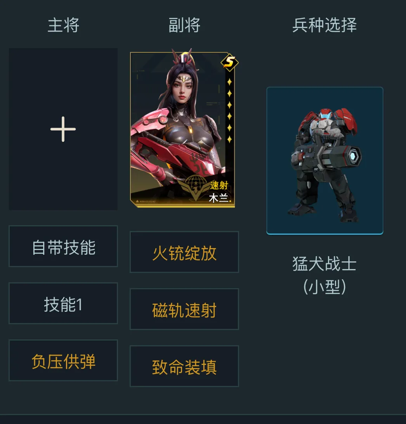Click the 木兰 name label on the card

[x=219, y=198]
